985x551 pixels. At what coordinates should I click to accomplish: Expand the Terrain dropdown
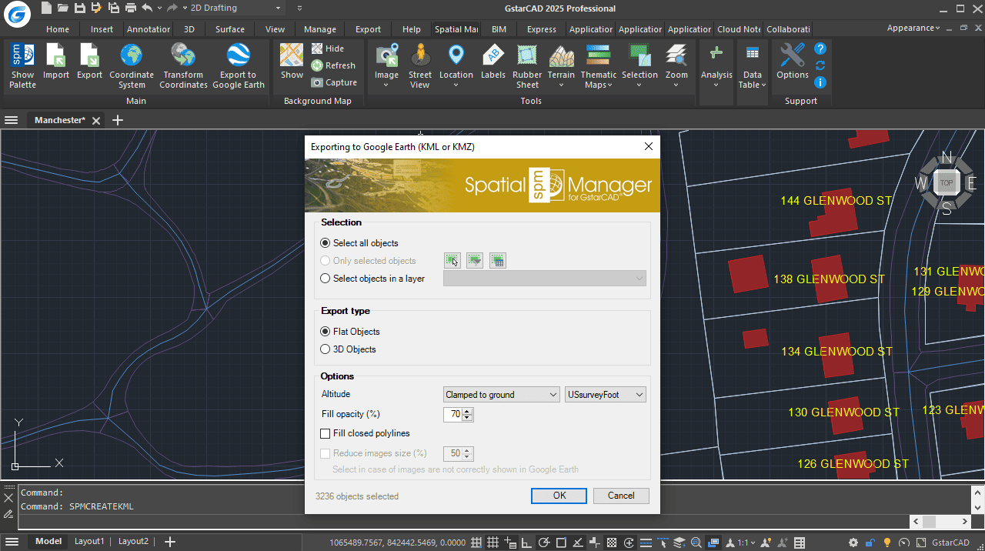(x=561, y=85)
